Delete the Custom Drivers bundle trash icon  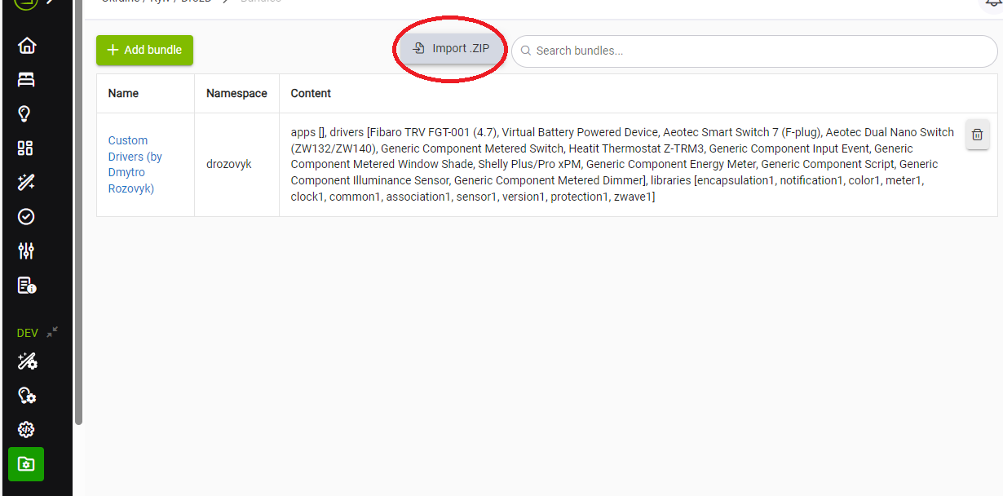pos(978,135)
